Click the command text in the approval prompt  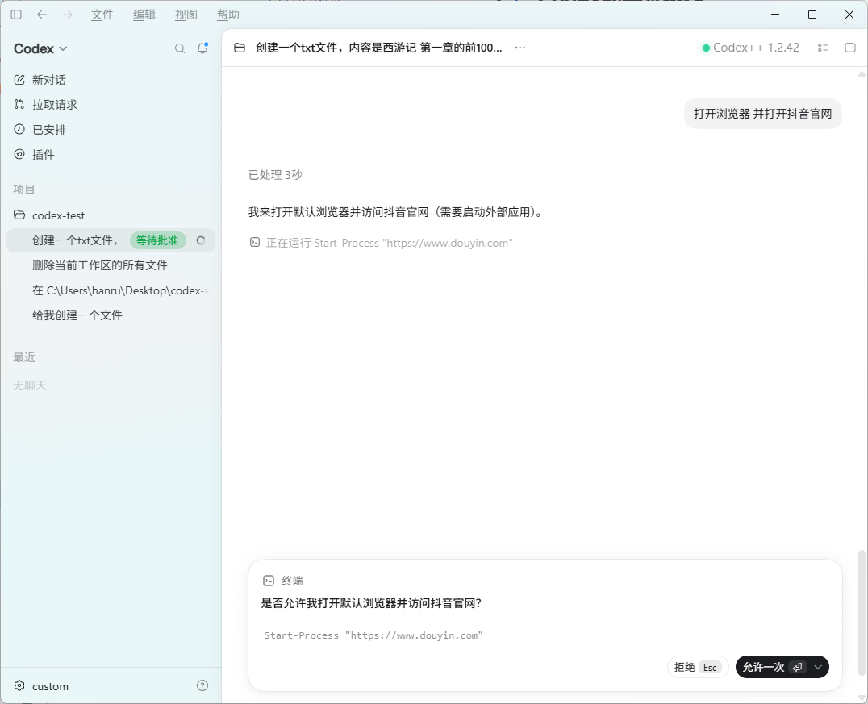(373, 635)
